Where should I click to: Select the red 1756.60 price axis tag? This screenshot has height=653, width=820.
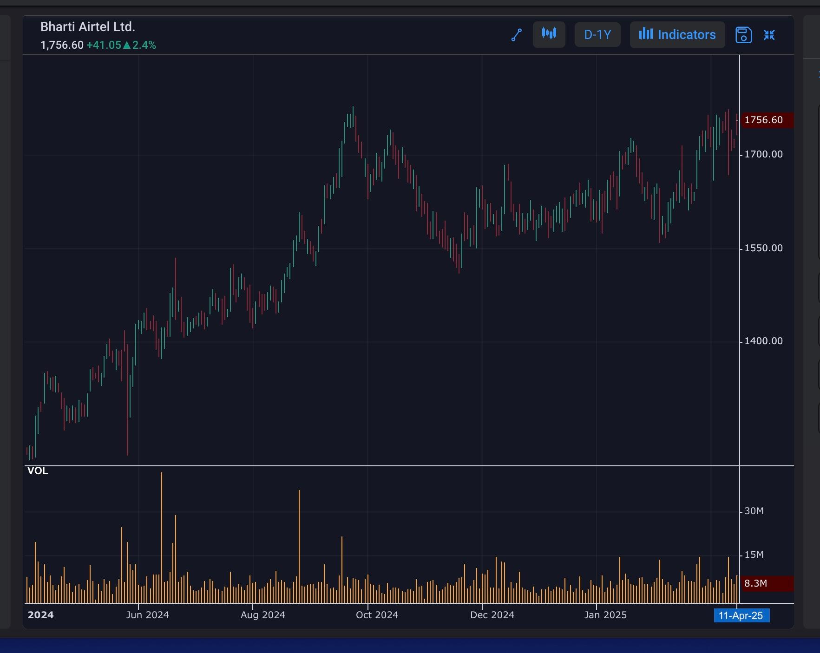click(x=767, y=120)
